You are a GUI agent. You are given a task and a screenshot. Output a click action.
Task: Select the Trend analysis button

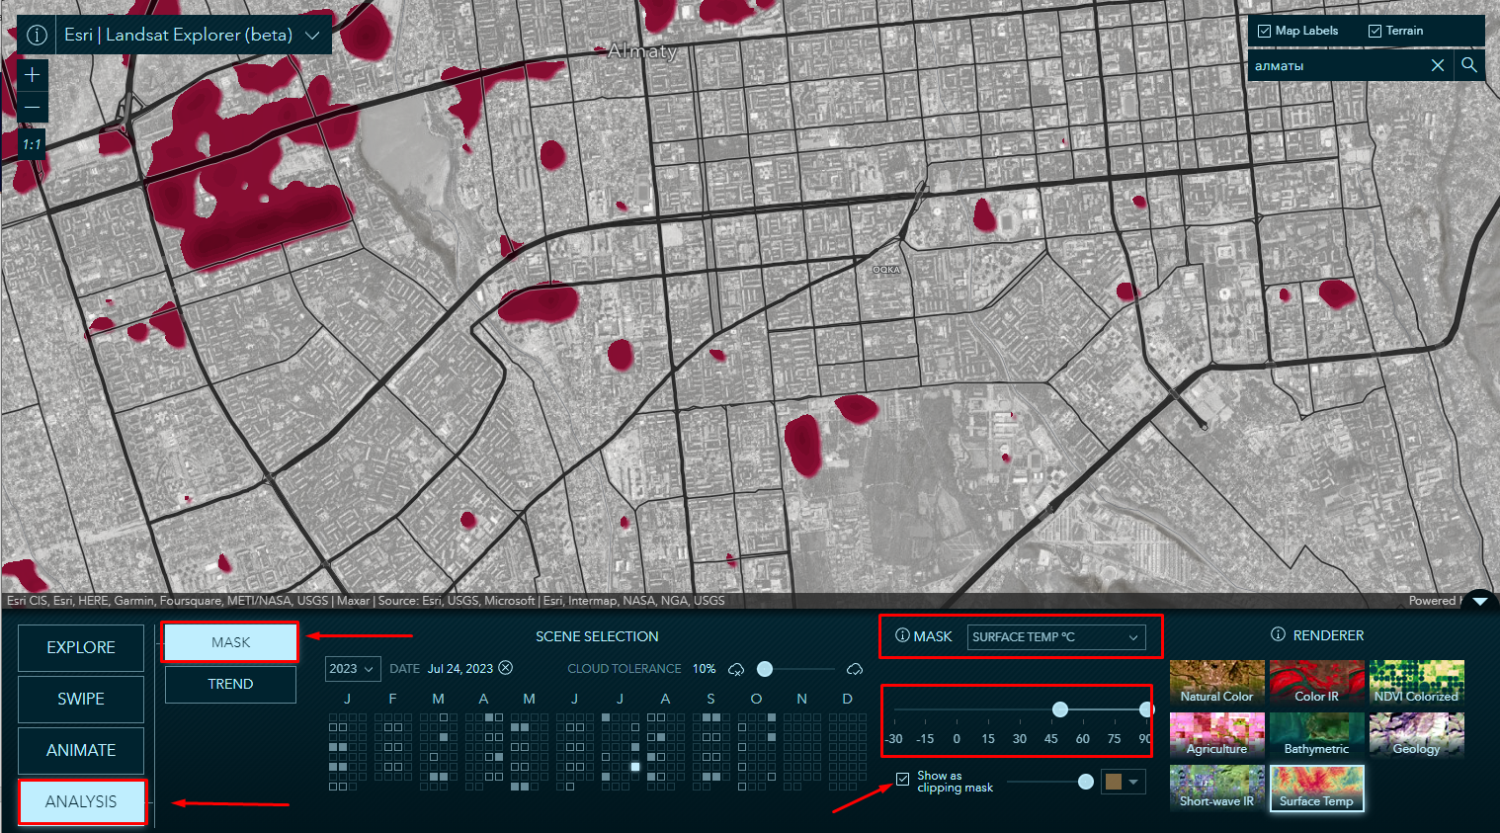coord(230,684)
